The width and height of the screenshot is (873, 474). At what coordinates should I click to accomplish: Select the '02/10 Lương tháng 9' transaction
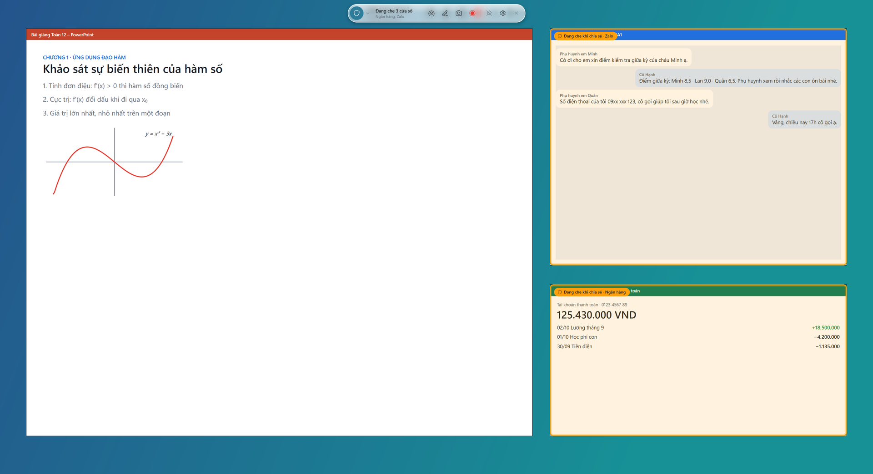698,328
